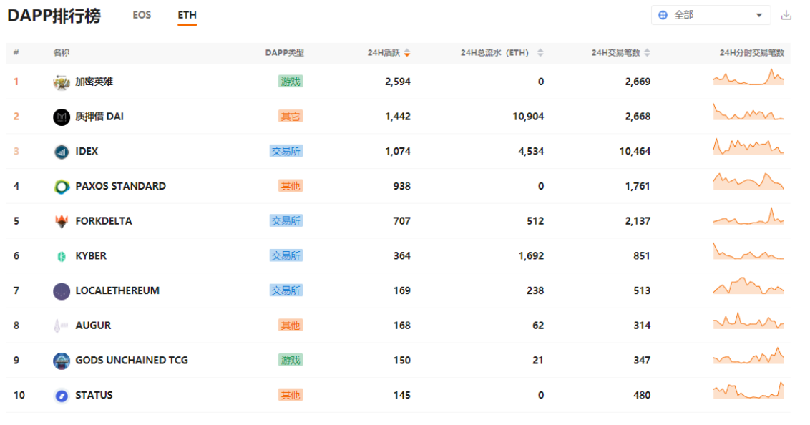Open the KYBER DApp name
The width and height of the screenshot is (810, 425).
point(91,255)
